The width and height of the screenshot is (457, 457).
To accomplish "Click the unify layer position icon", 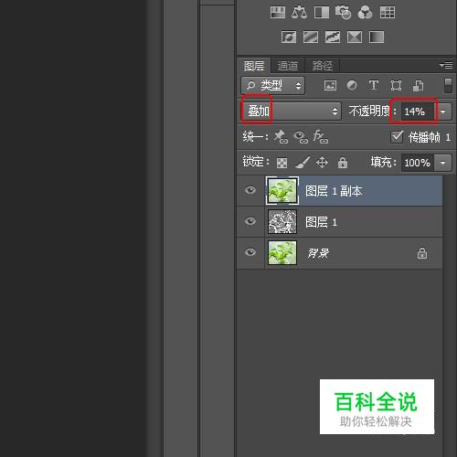I will click(281, 137).
